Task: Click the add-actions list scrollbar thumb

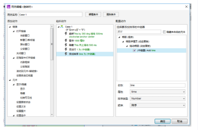Action: [52, 44]
